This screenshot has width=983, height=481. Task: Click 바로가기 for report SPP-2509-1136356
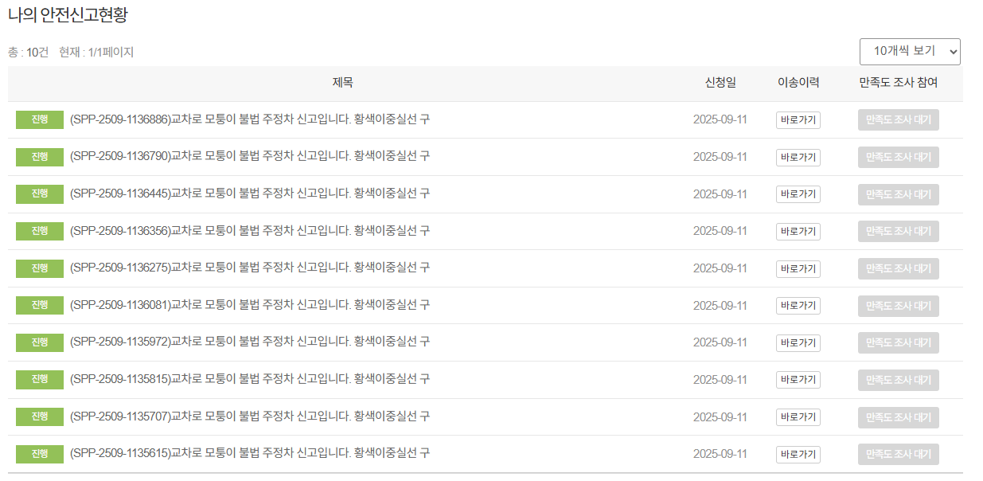(x=798, y=231)
